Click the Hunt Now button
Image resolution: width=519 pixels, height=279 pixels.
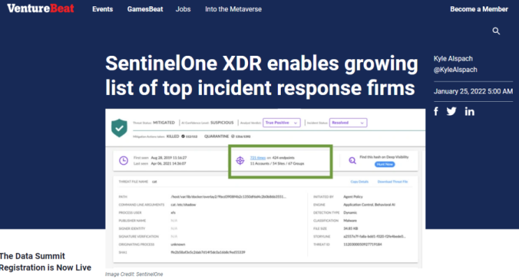385,165
